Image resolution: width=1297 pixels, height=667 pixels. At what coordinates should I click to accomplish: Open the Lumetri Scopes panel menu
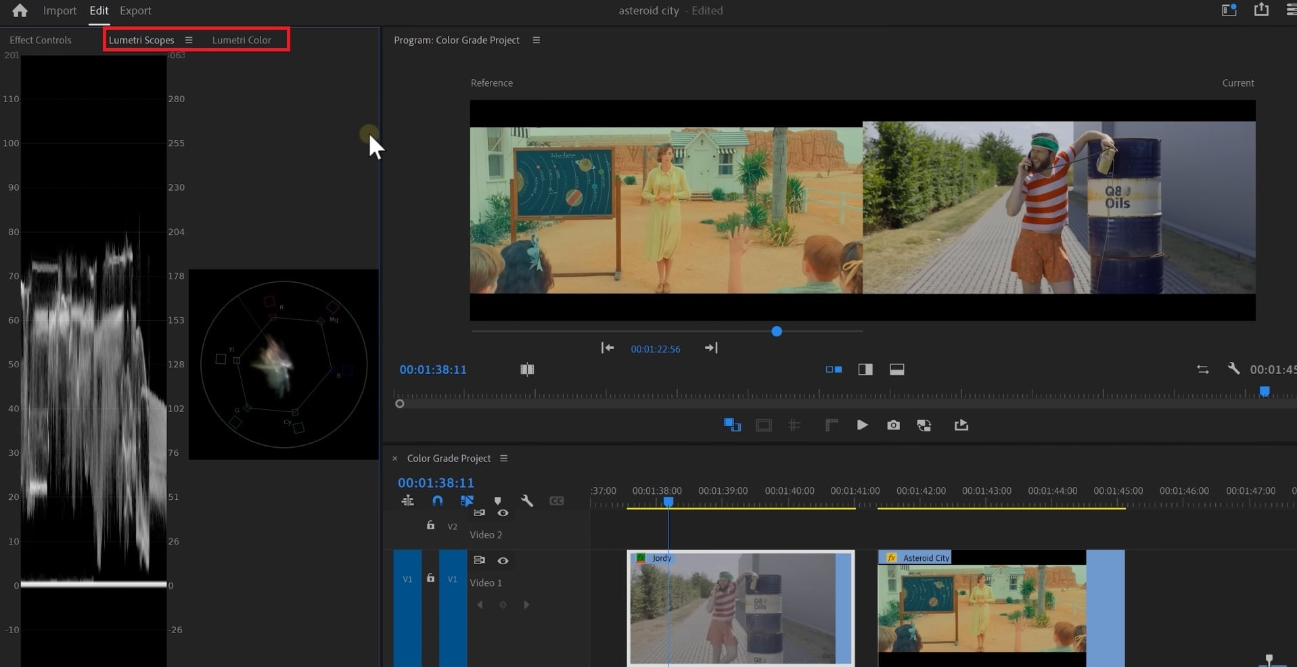[189, 40]
